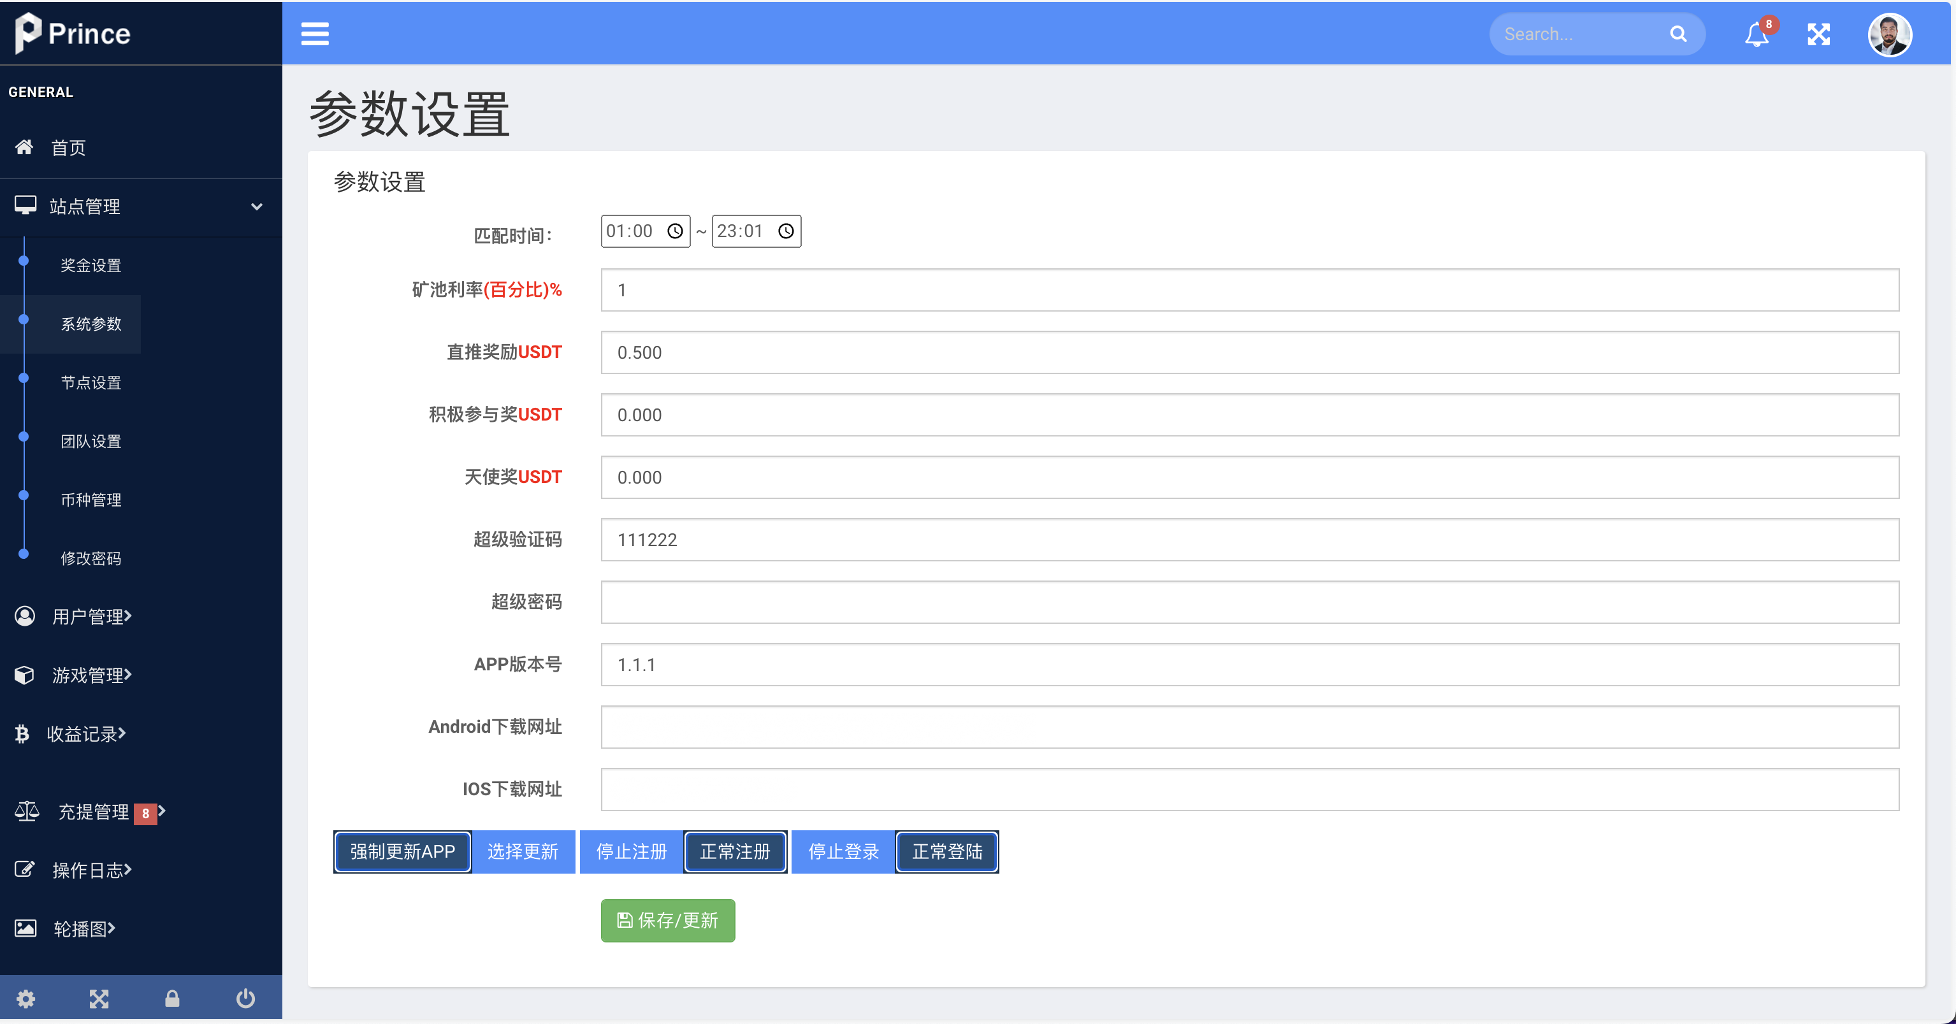Activate 强制更新APP option
1956x1024 pixels.
pos(402,852)
